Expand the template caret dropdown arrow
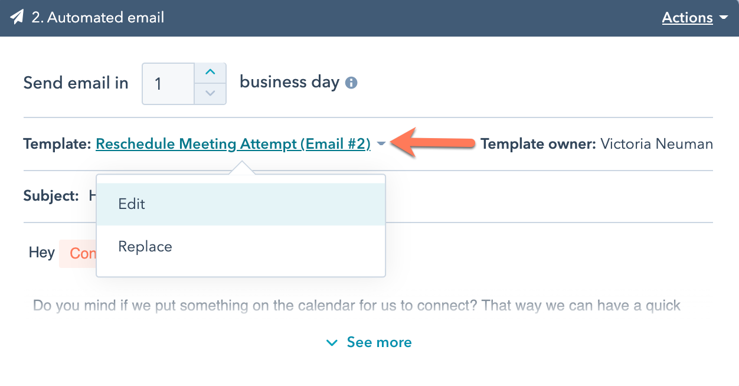 click(x=381, y=144)
